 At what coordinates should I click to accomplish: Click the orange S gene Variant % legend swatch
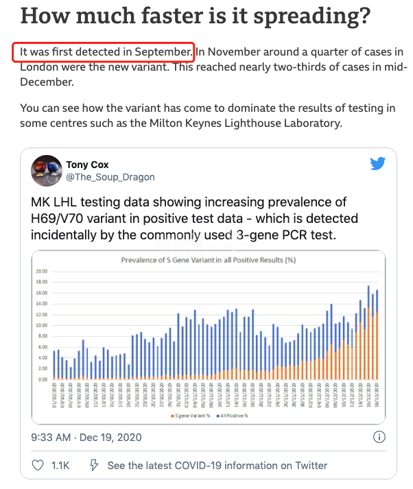(x=172, y=416)
